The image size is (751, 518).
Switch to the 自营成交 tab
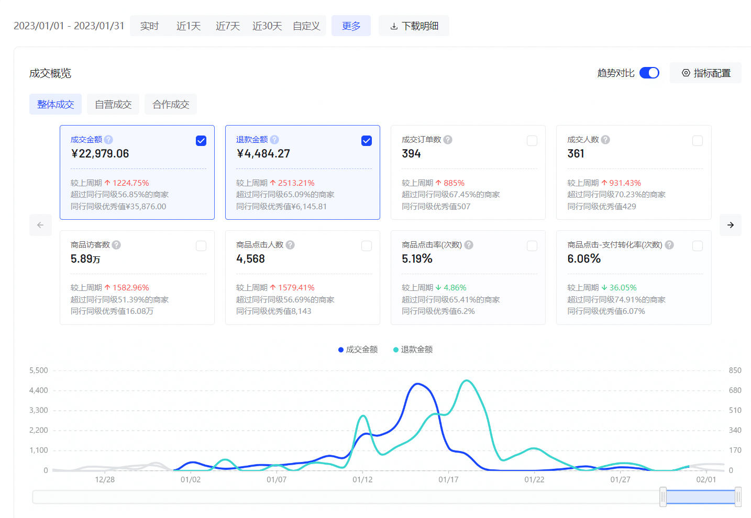113,104
